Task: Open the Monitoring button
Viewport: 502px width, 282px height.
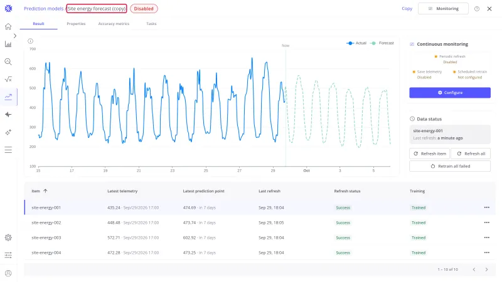Action: tap(443, 9)
